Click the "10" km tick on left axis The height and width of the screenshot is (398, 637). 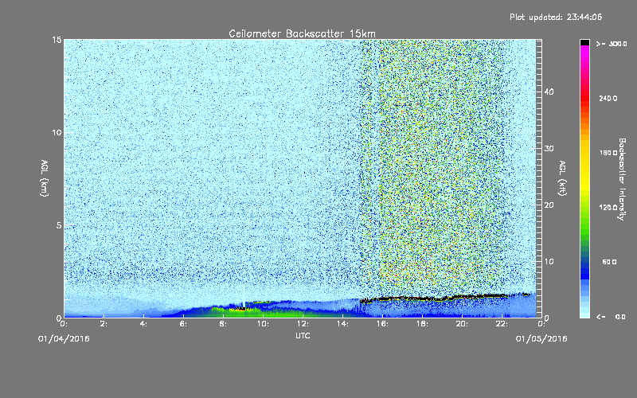point(57,133)
